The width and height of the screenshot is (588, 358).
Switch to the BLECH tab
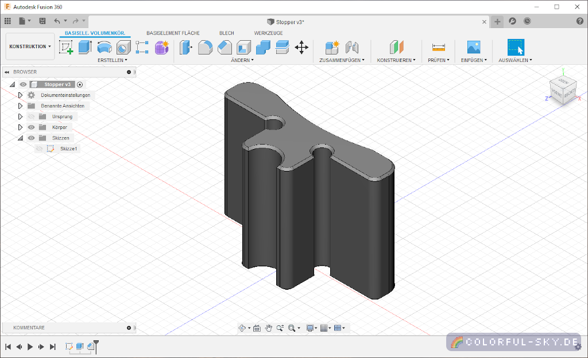(x=226, y=33)
